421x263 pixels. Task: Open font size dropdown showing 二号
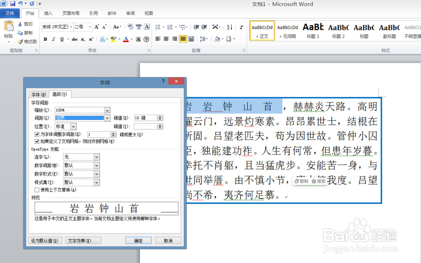[x=90, y=27]
